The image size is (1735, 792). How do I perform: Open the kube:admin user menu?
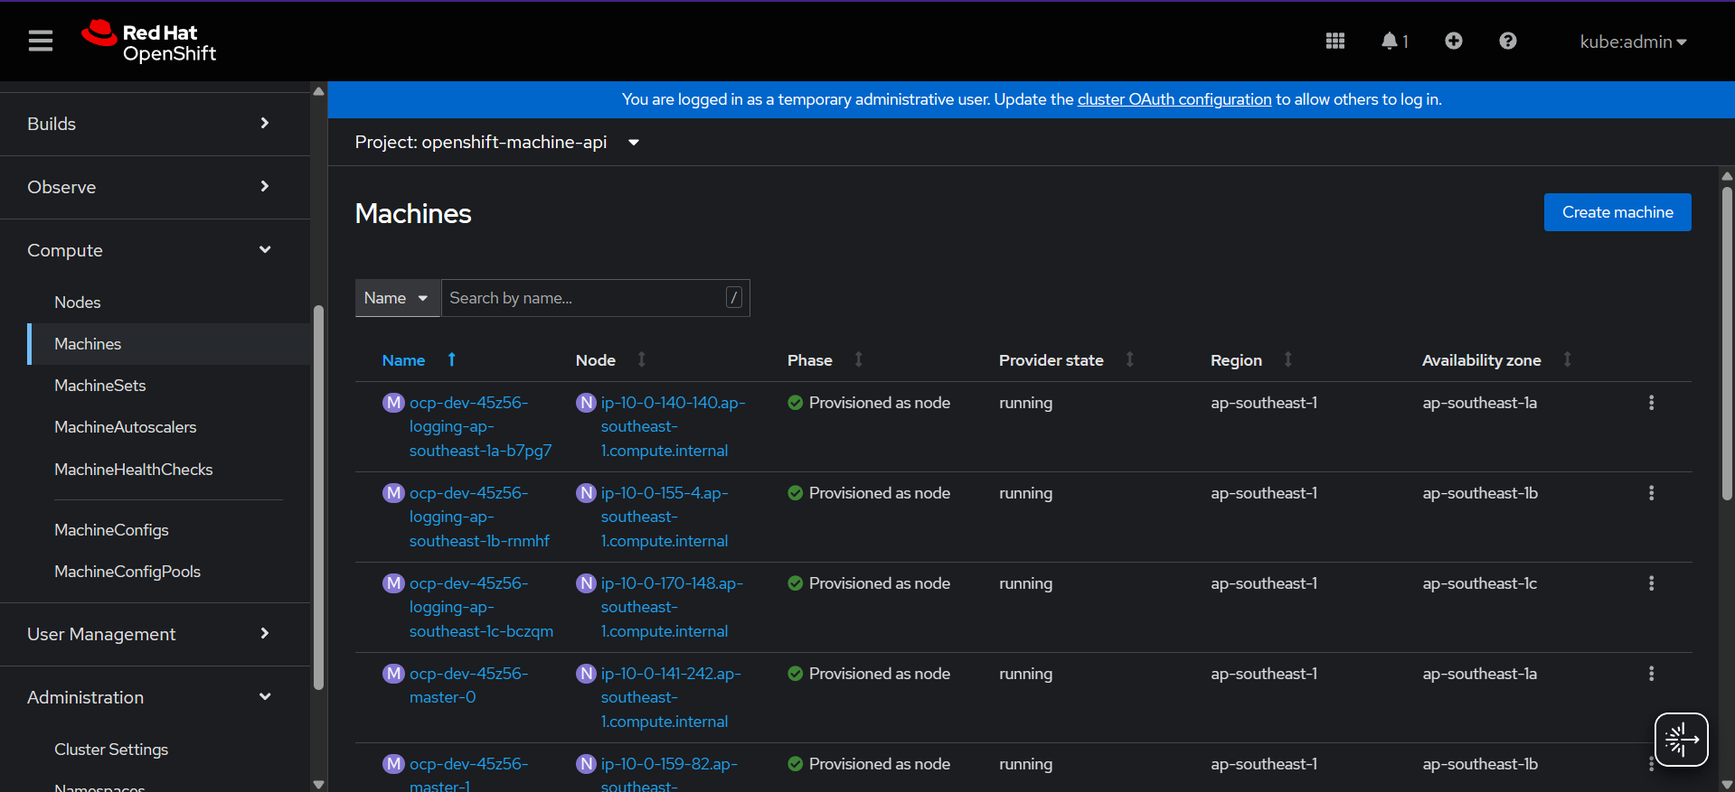1633,42
